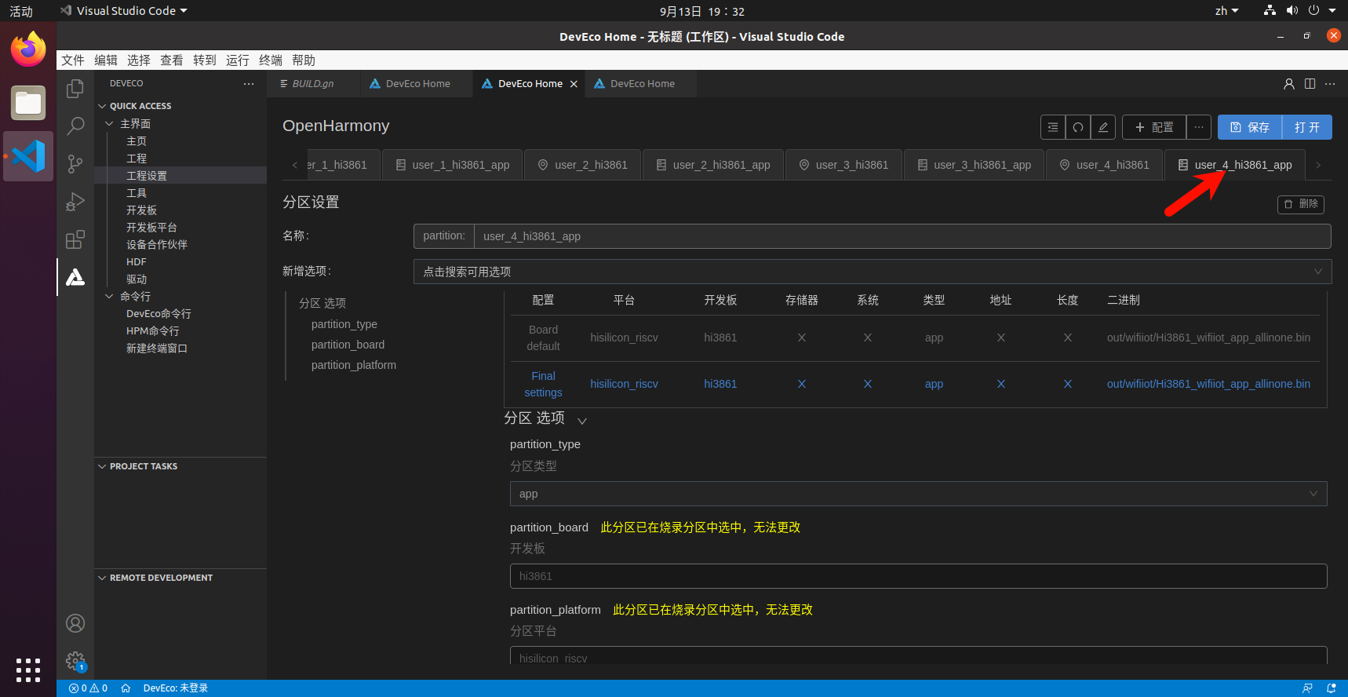Image resolution: width=1348 pixels, height=697 pixels.
Task: Open Run and Debug view icon
Action: [75, 202]
